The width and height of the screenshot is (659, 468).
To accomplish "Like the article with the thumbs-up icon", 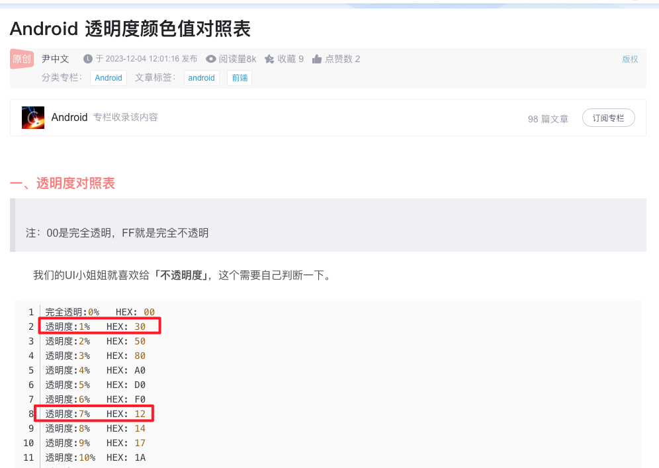I will coord(318,59).
